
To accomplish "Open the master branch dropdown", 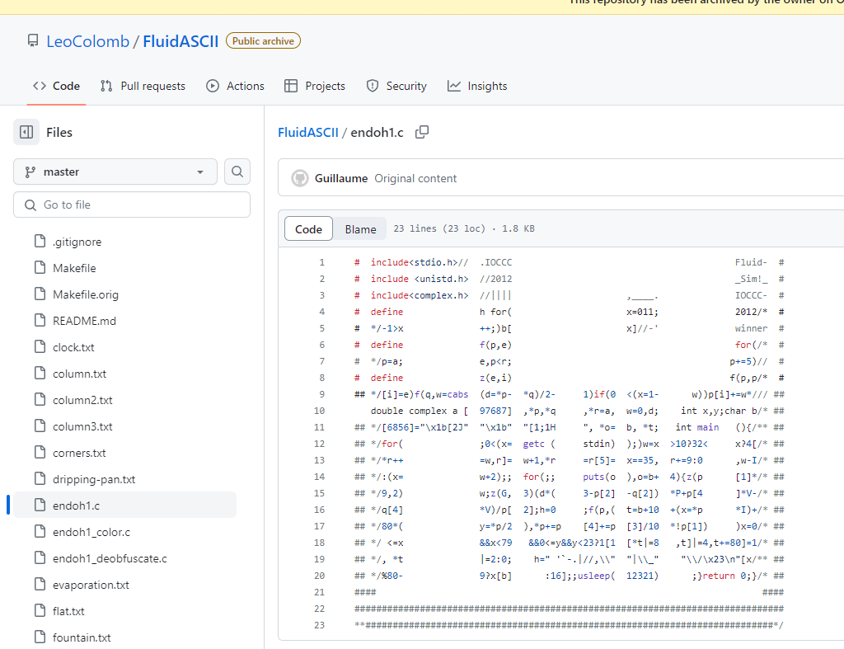I will click(x=115, y=172).
